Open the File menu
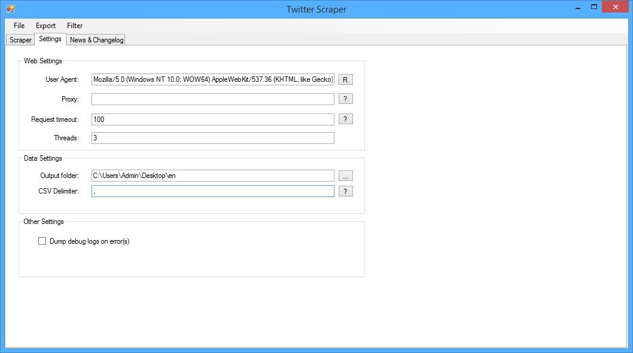 point(19,26)
